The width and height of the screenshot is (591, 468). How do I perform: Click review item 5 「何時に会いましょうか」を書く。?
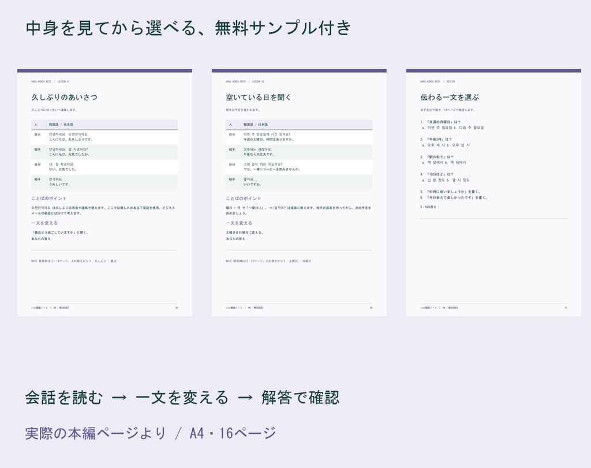coord(451,192)
